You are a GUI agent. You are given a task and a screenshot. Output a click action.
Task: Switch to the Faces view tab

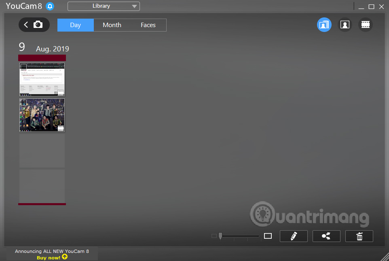click(148, 25)
